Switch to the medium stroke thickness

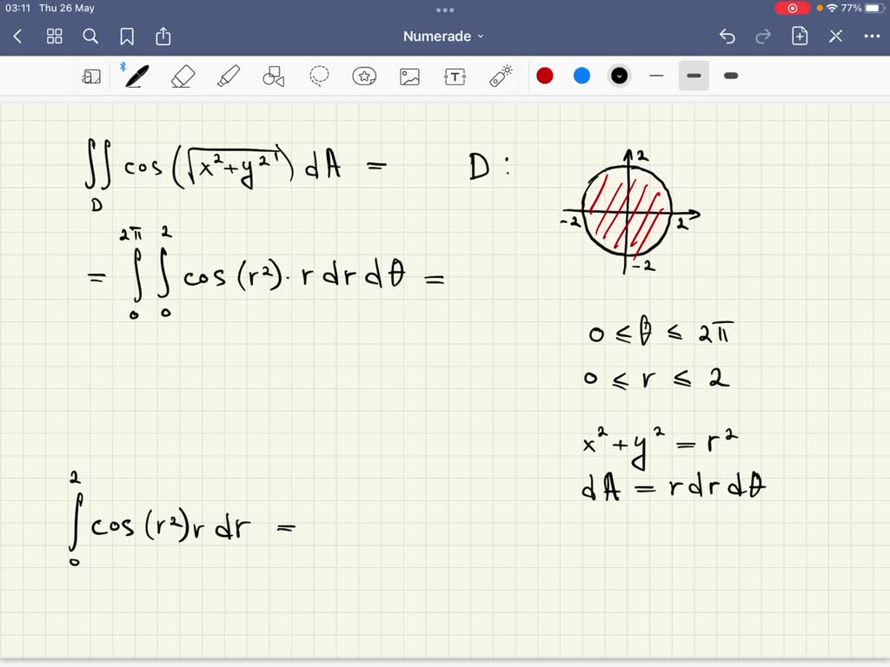[694, 76]
